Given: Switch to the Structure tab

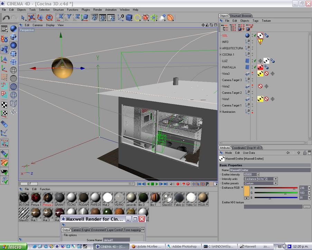Looking at the screenshot, I should point(235,16).
